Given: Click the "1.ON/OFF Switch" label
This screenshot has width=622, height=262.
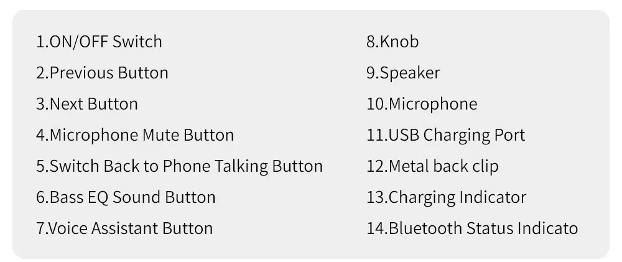Looking at the screenshot, I should pyautogui.click(x=99, y=42).
